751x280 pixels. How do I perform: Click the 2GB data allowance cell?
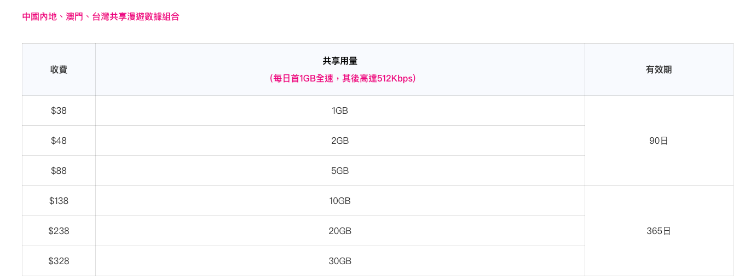coord(340,141)
